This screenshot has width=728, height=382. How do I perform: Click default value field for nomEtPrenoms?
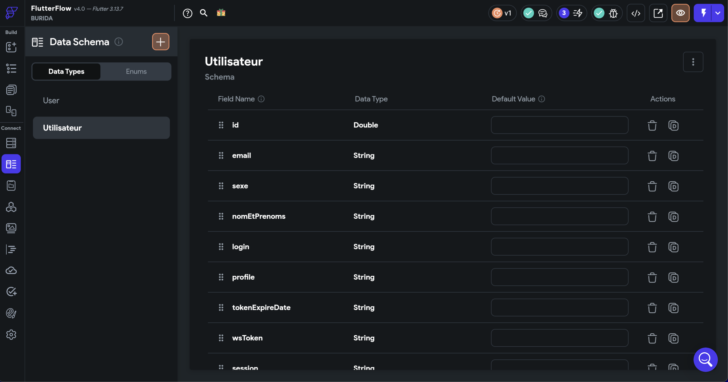[x=560, y=216]
